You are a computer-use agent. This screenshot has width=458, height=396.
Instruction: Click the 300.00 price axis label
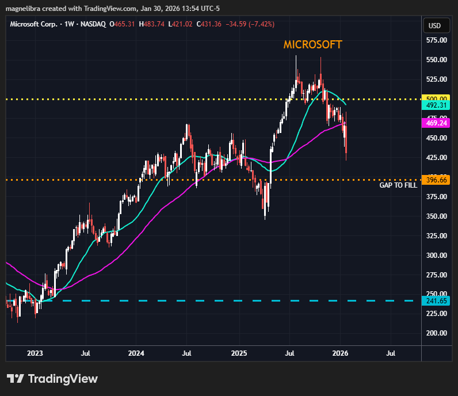click(x=436, y=256)
